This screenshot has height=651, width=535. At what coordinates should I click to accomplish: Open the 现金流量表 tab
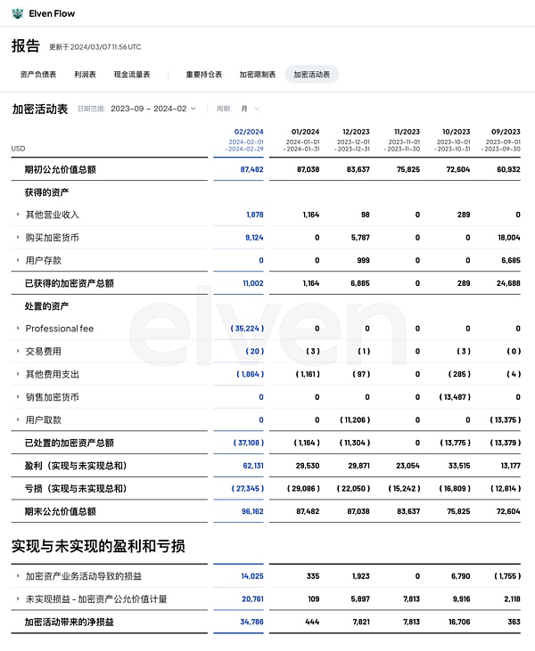click(132, 74)
